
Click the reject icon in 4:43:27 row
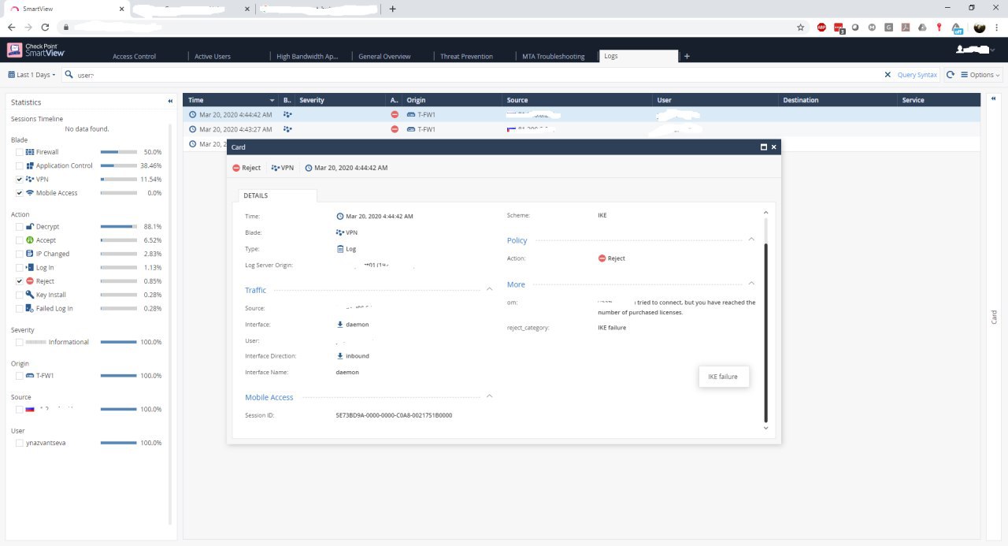[395, 129]
